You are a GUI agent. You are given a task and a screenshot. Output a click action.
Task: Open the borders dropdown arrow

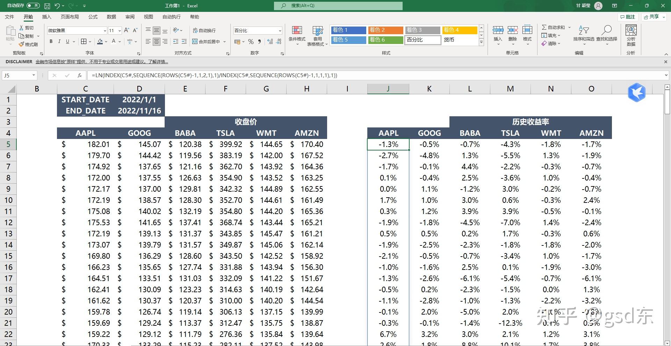[x=90, y=42]
